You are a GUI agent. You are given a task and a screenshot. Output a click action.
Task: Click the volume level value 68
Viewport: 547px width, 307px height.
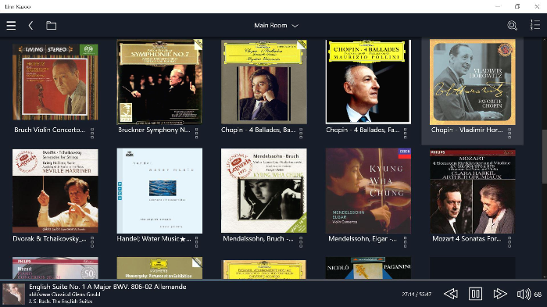click(538, 295)
